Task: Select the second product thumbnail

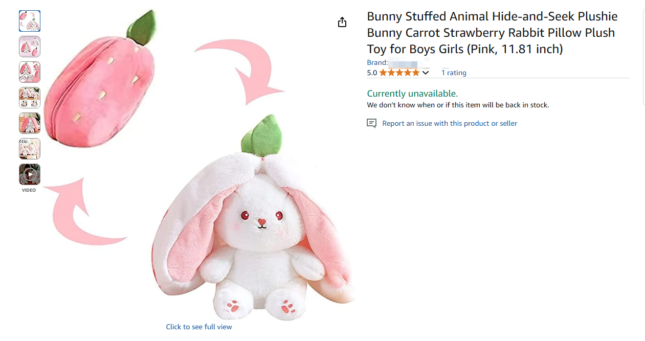Action: (x=30, y=47)
